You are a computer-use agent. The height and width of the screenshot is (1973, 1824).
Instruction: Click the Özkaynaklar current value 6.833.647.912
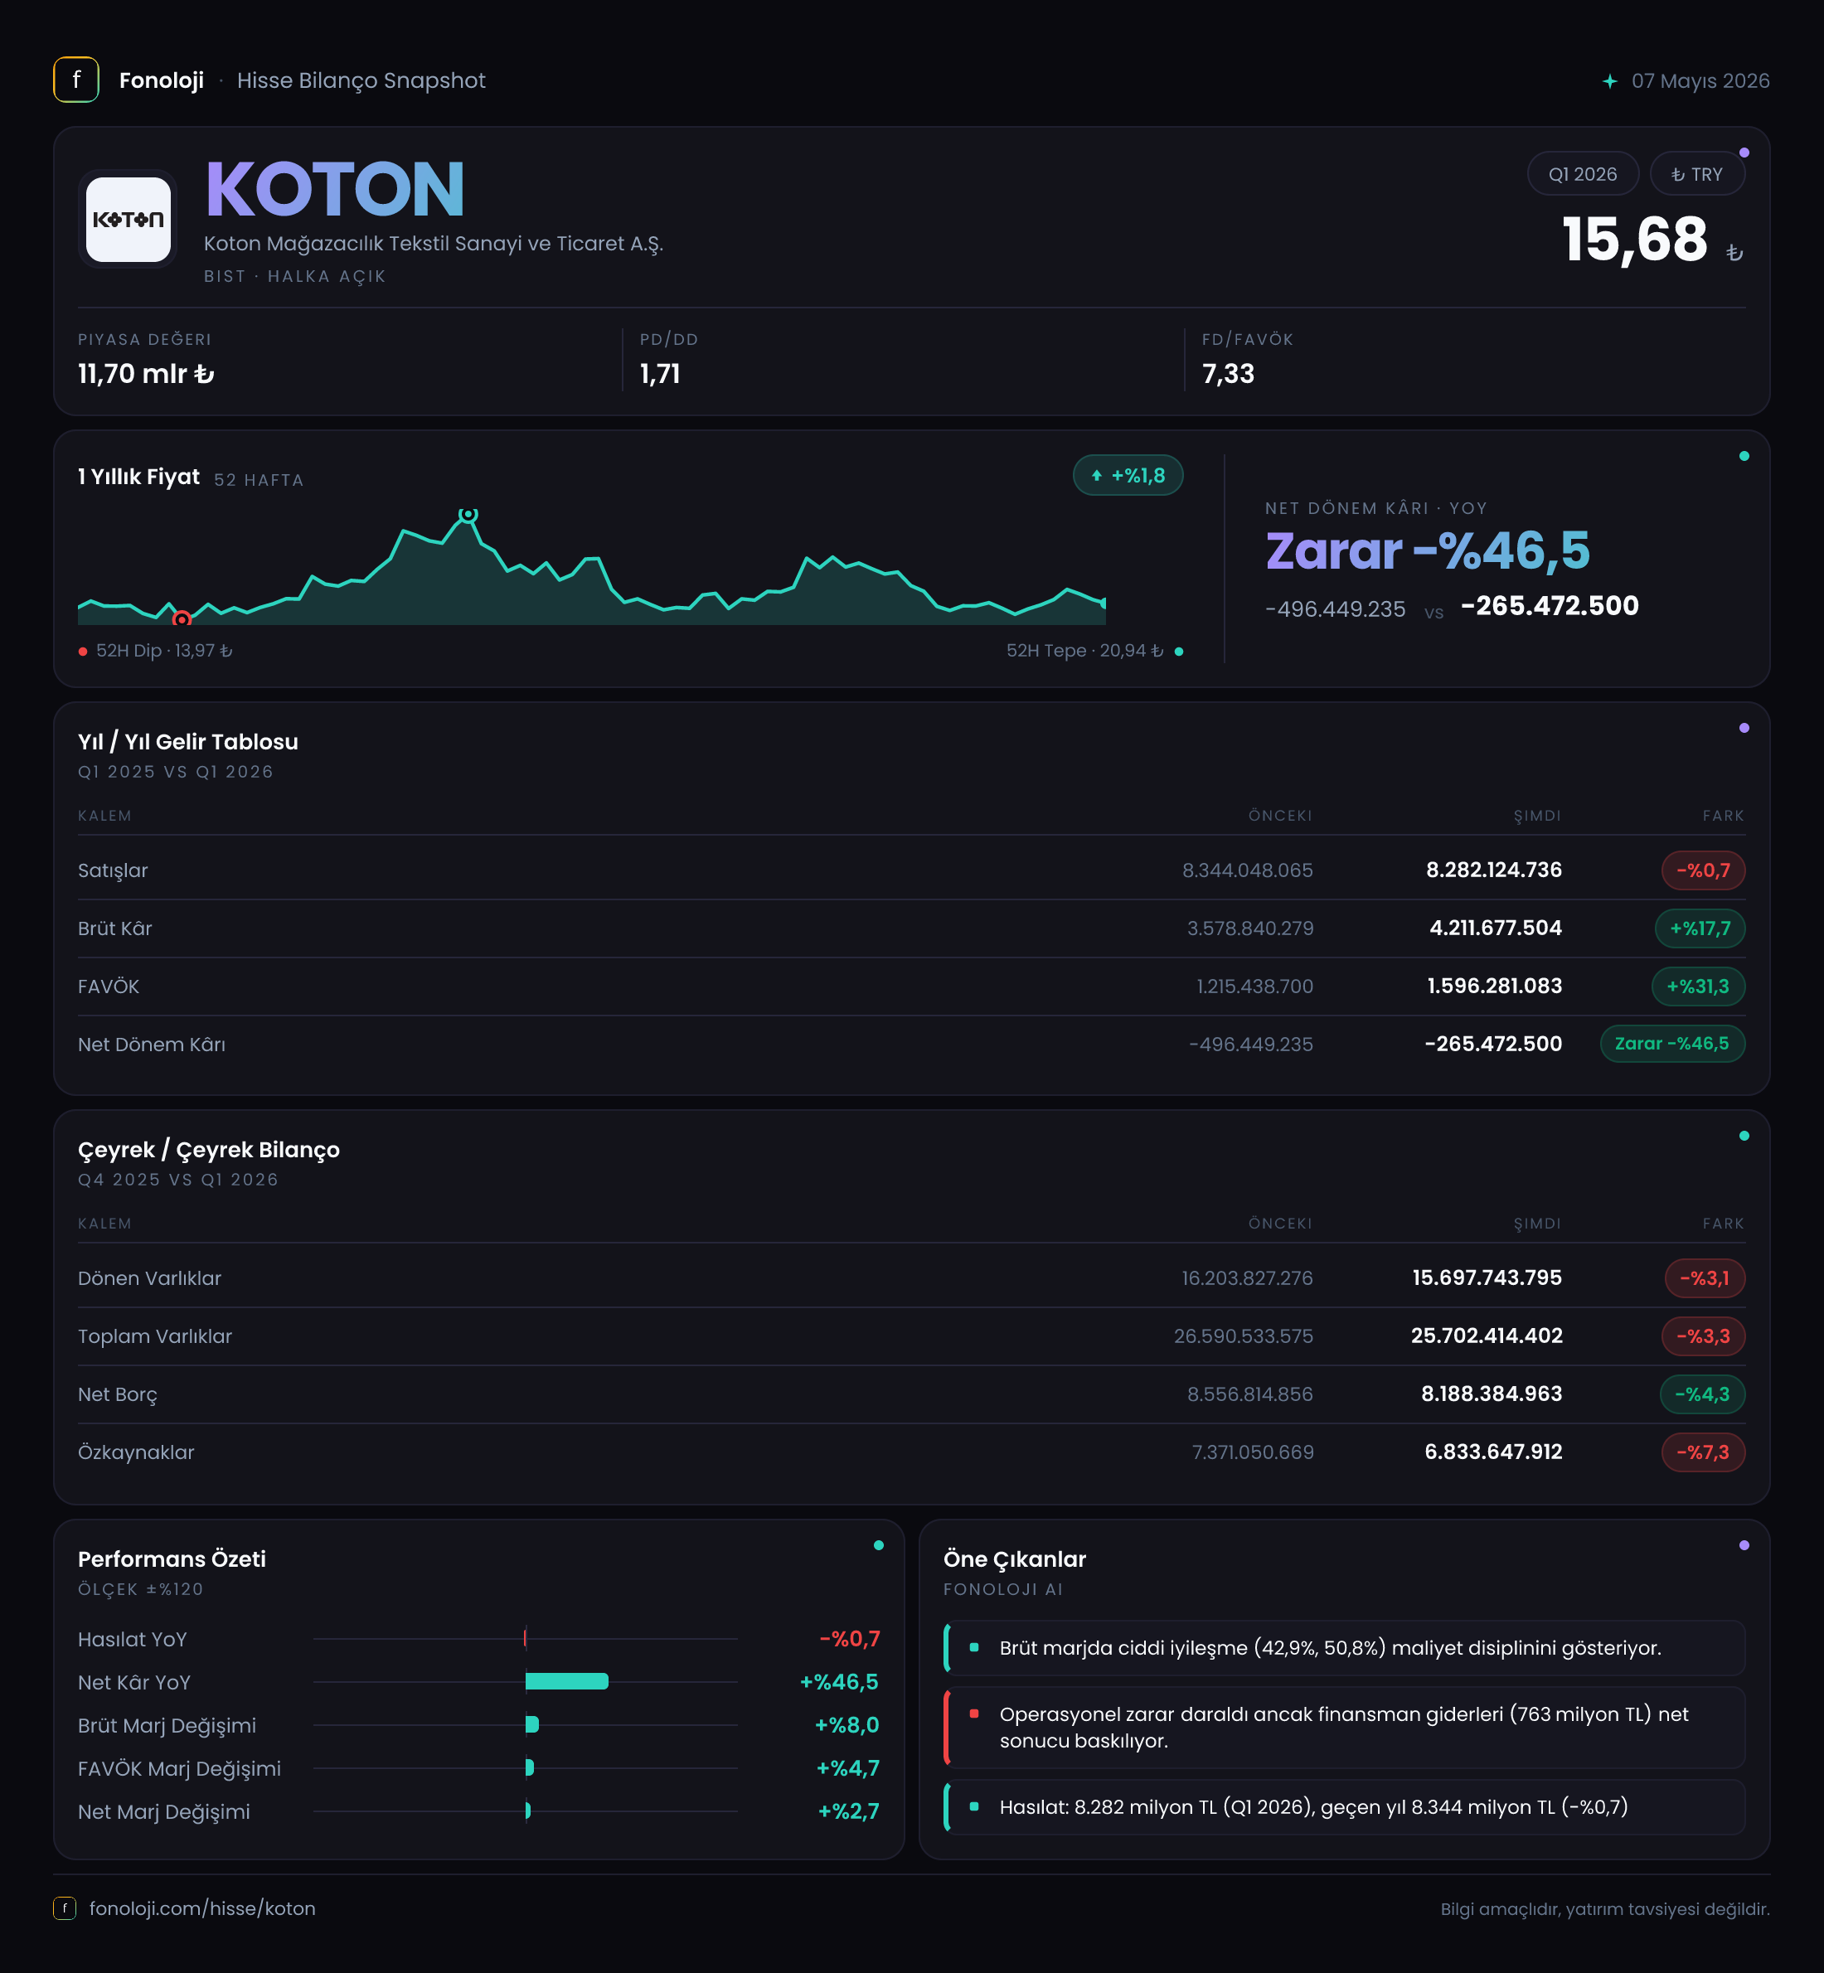1493,1452
